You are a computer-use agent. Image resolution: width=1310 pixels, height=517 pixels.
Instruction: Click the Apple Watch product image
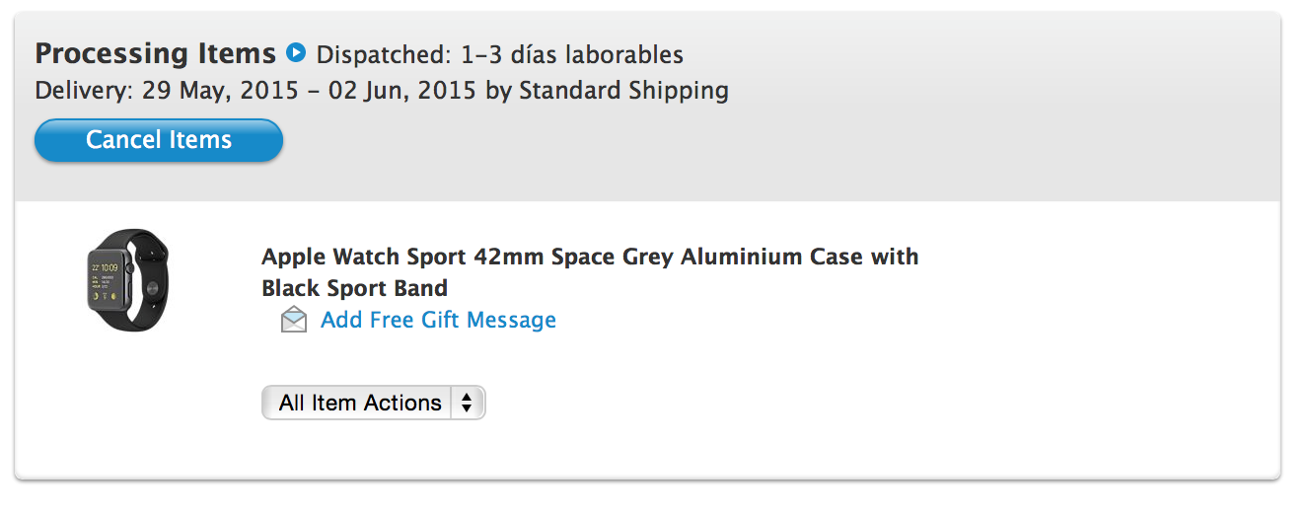[127, 280]
